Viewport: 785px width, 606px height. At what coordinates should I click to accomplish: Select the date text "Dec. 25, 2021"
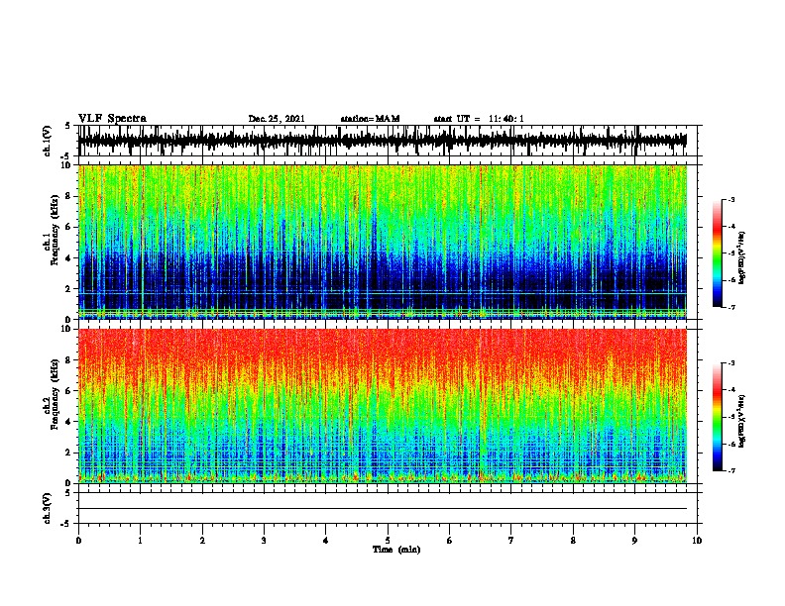pyautogui.click(x=277, y=119)
